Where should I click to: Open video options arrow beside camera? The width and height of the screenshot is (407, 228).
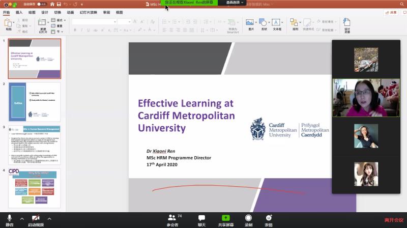(x=49, y=219)
